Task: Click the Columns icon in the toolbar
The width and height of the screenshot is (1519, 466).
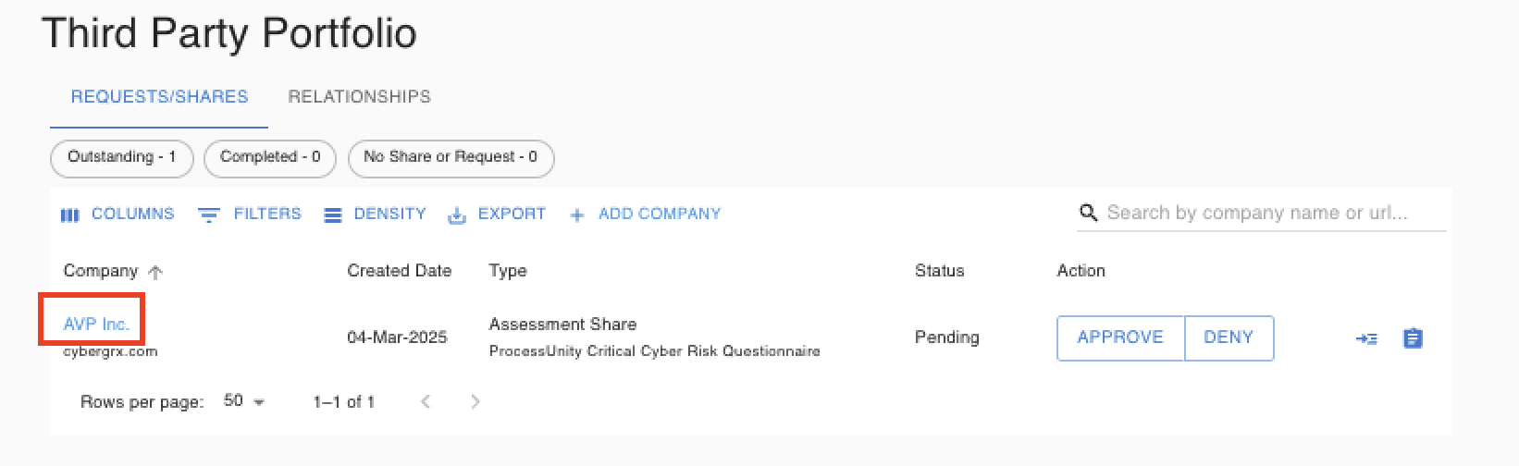Action: [x=70, y=215]
